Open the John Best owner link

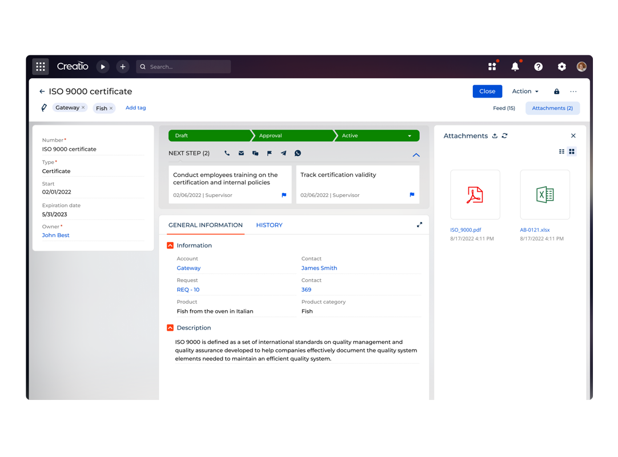pos(55,235)
